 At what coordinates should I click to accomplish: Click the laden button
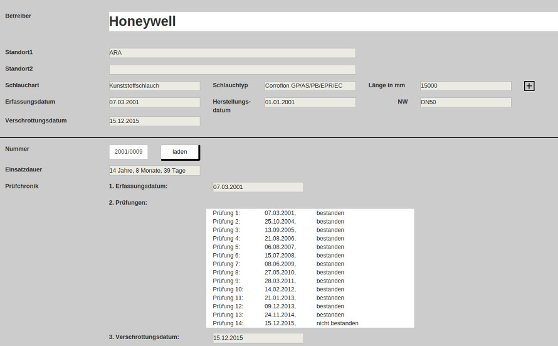tap(180, 152)
